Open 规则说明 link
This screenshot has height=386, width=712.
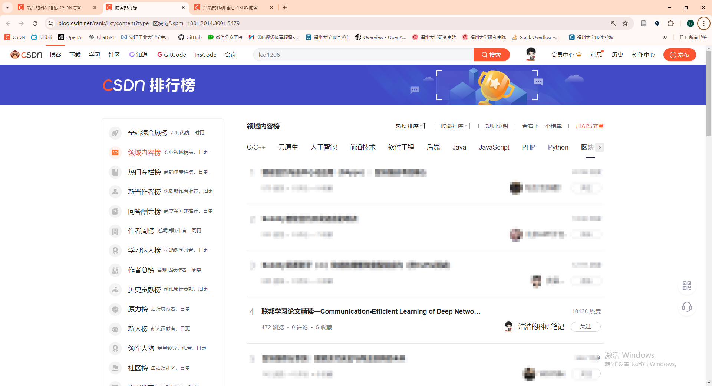pos(497,126)
